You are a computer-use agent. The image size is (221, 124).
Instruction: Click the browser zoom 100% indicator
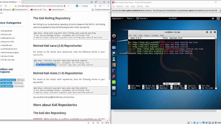[x=107, y=123]
